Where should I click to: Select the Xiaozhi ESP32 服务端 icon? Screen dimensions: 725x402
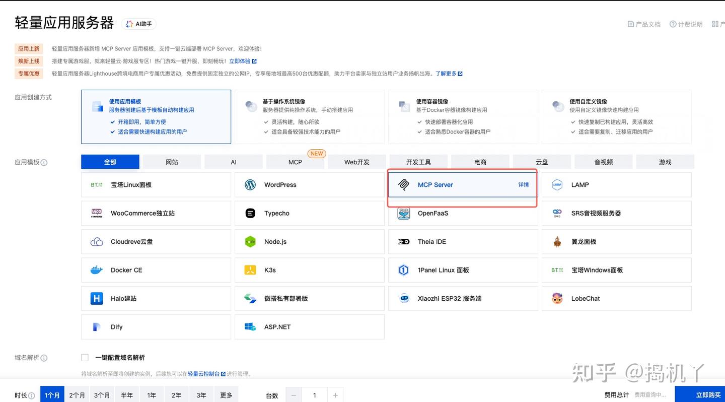(x=404, y=299)
